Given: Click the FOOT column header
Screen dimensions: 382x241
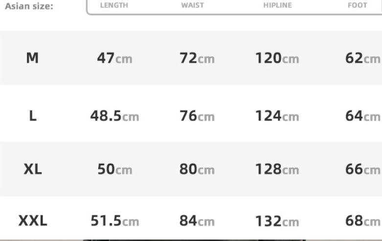Looking at the screenshot, I should (358, 5).
